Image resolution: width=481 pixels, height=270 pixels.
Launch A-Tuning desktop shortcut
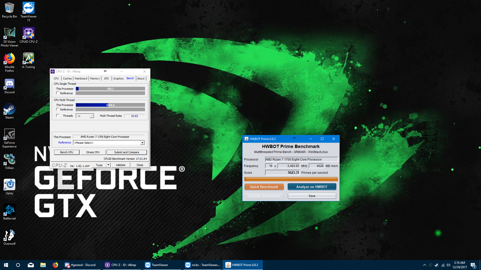coord(29,60)
